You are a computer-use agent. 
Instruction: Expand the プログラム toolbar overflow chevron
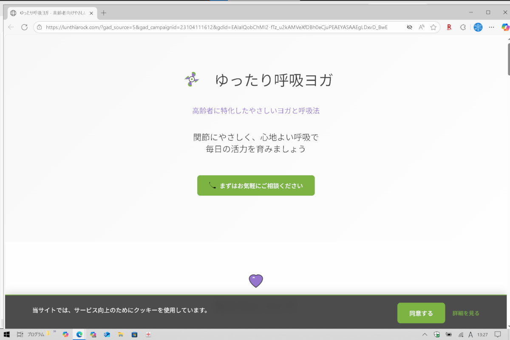(54, 332)
